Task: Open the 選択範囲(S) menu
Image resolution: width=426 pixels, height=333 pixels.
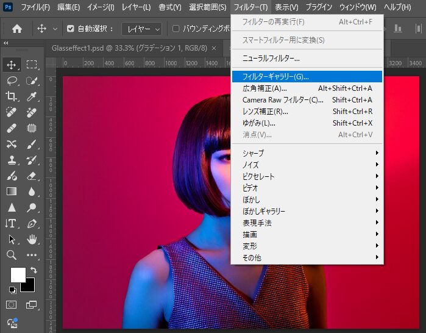Action: [x=208, y=7]
